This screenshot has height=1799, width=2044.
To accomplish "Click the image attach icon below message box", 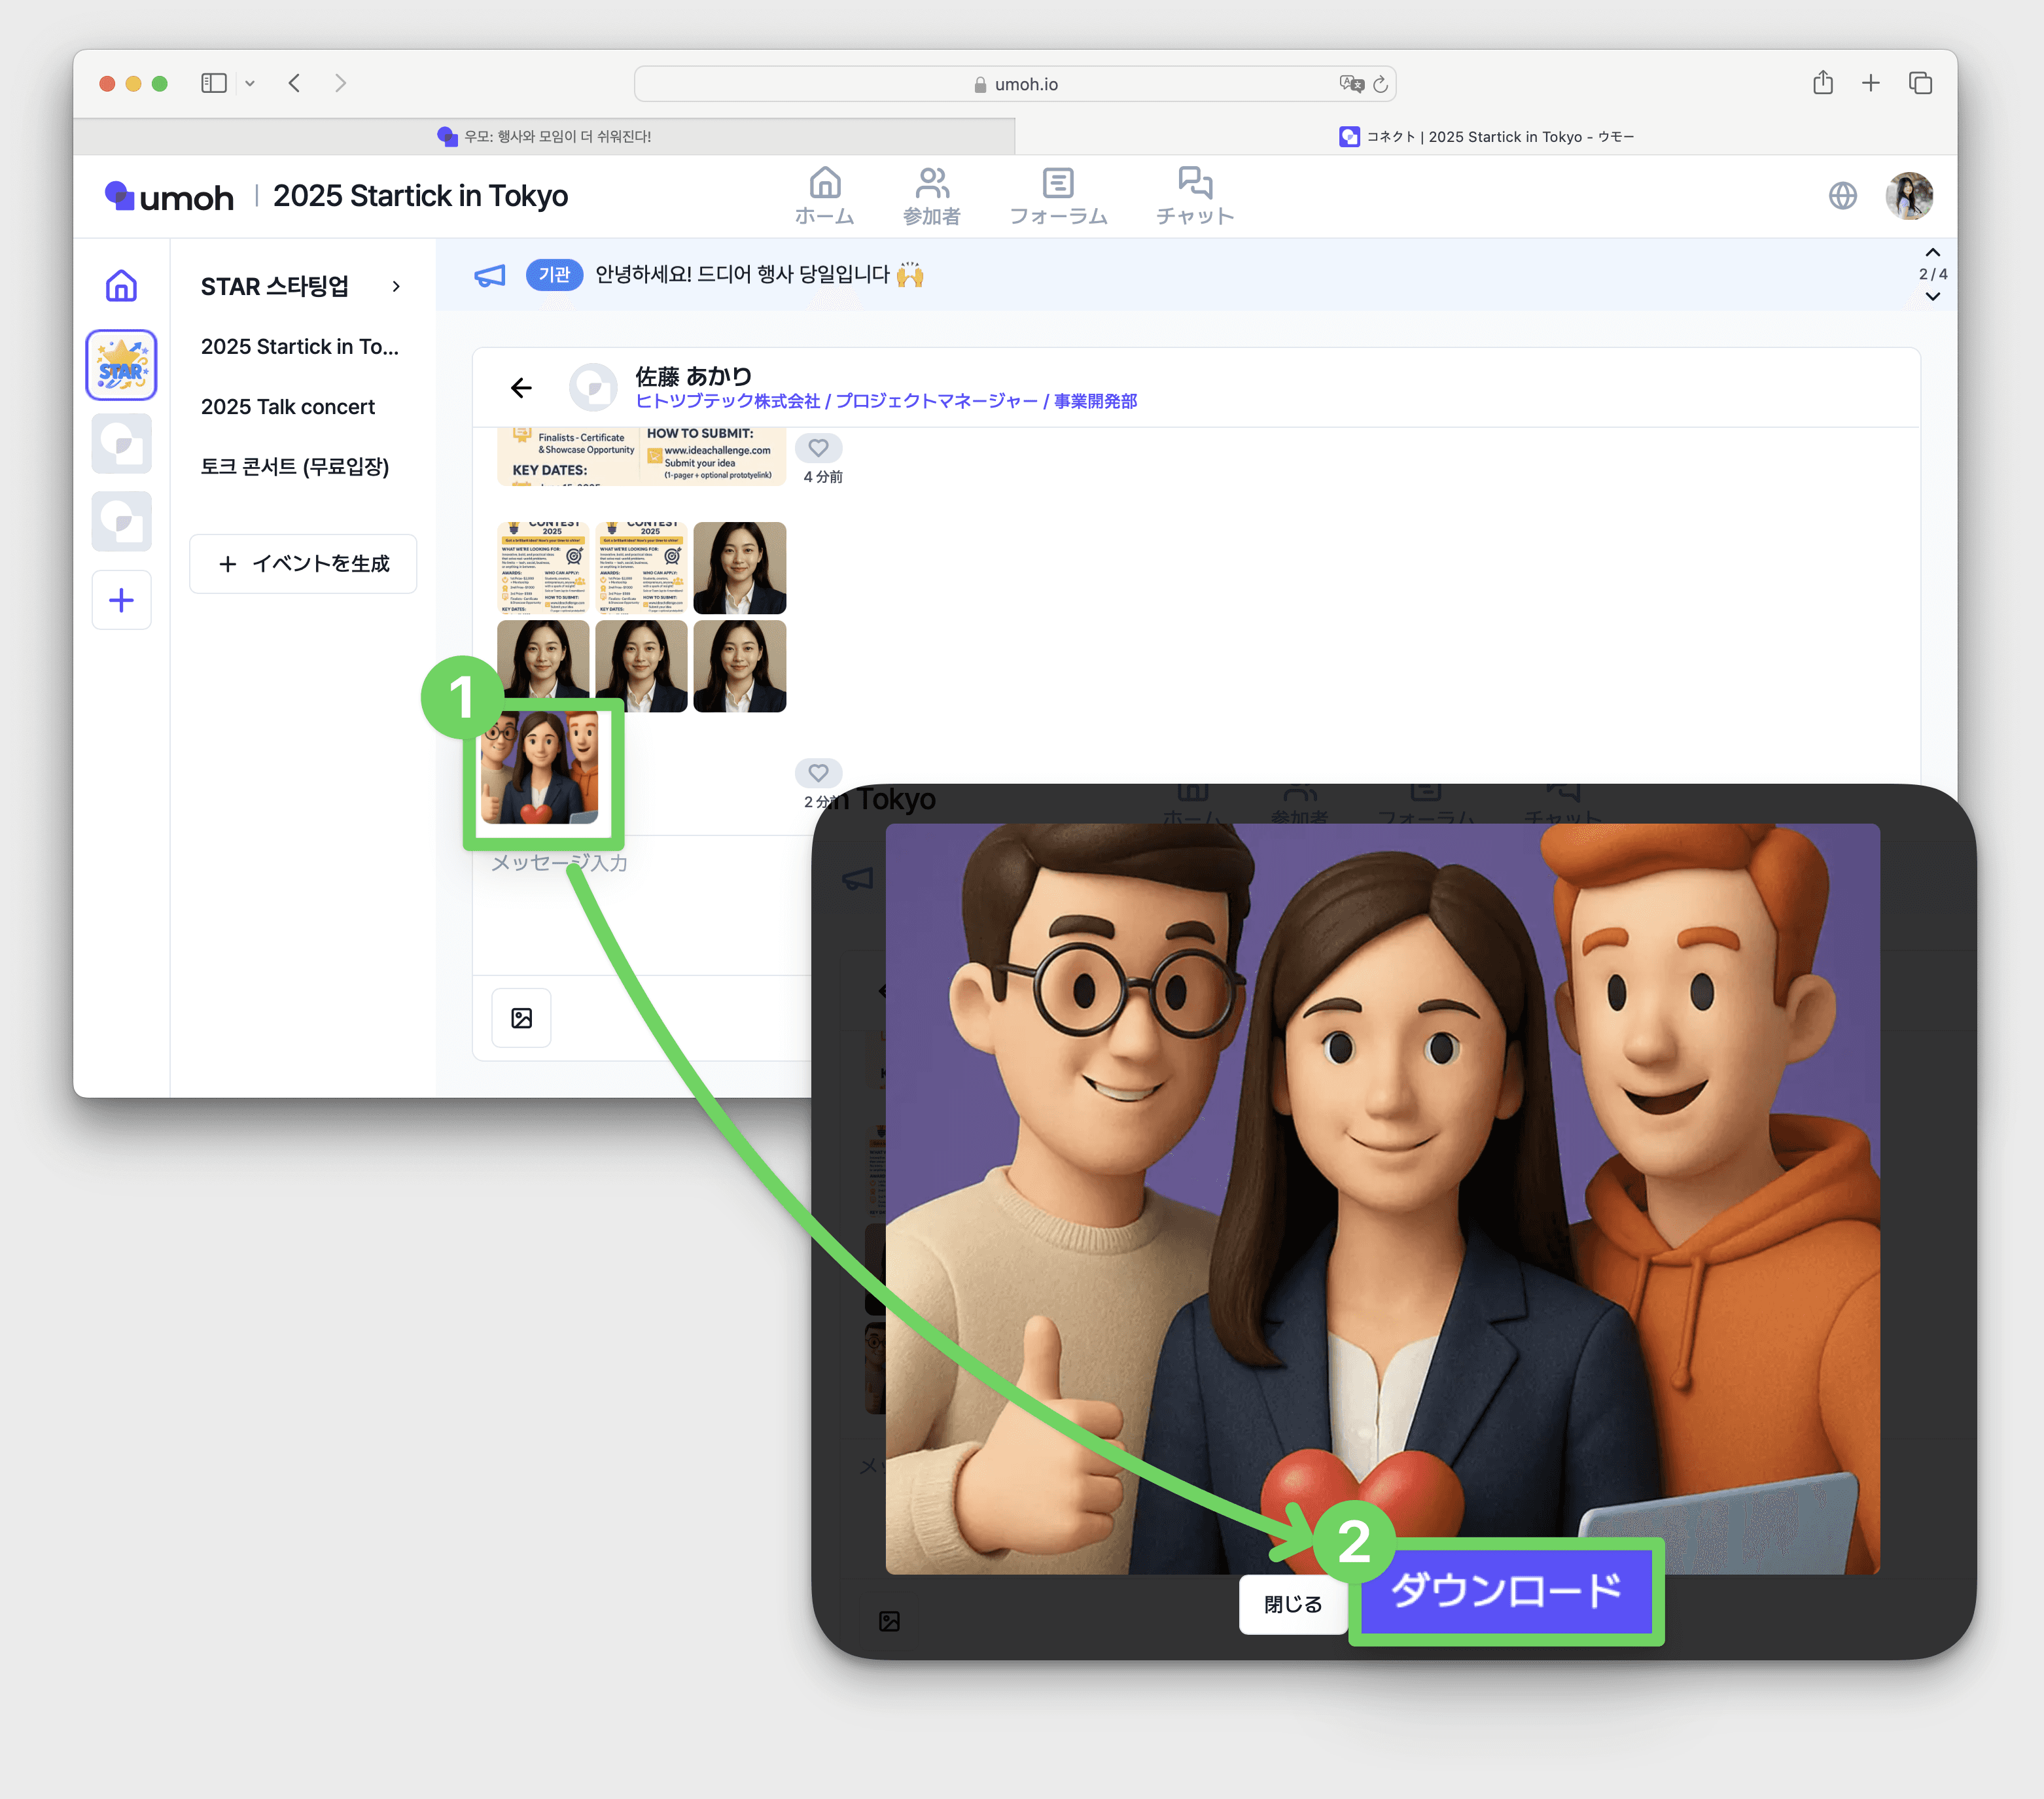I will tap(521, 1018).
